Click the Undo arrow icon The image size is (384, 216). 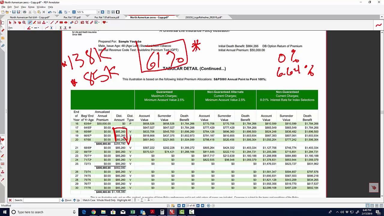50,12
